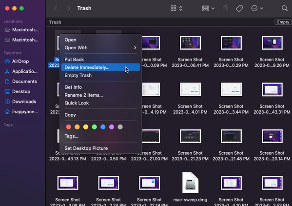Choose Delete Immediately in context menu
Screen dimensions: 292x206
100,67
